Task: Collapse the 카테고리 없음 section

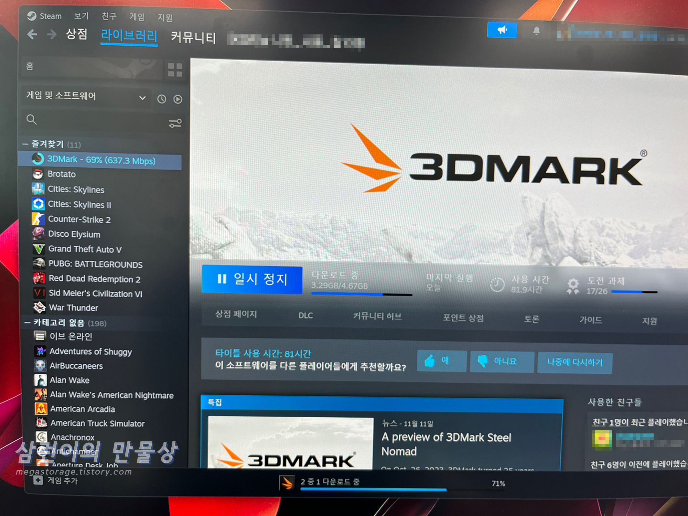Action: click(28, 323)
